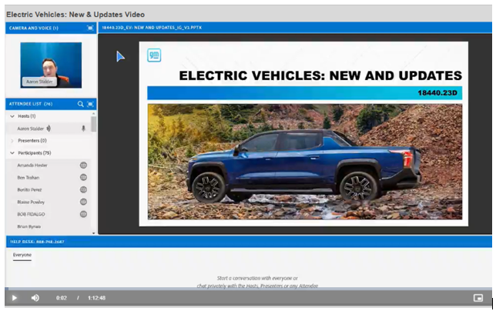Click the globe icon beside BOB FIDALGO
The image size is (496, 311).
click(x=83, y=214)
